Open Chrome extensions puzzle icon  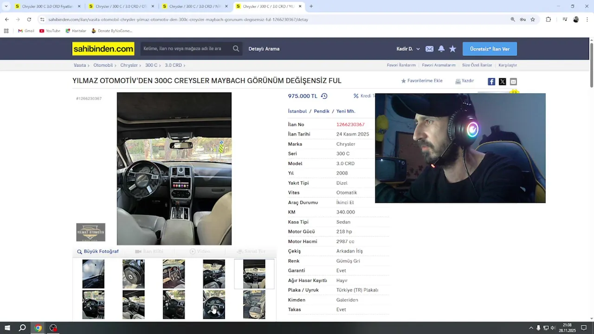548,19
